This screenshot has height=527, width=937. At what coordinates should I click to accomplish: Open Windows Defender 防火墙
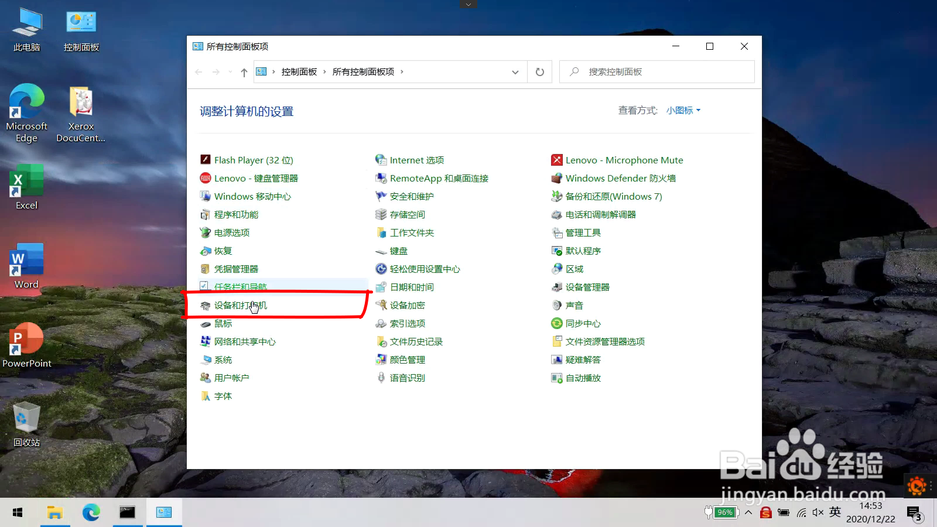tap(620, 178)
